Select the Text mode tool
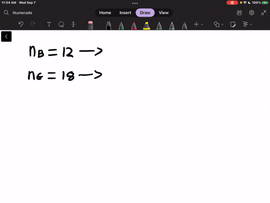 click(x=49, y=24)
